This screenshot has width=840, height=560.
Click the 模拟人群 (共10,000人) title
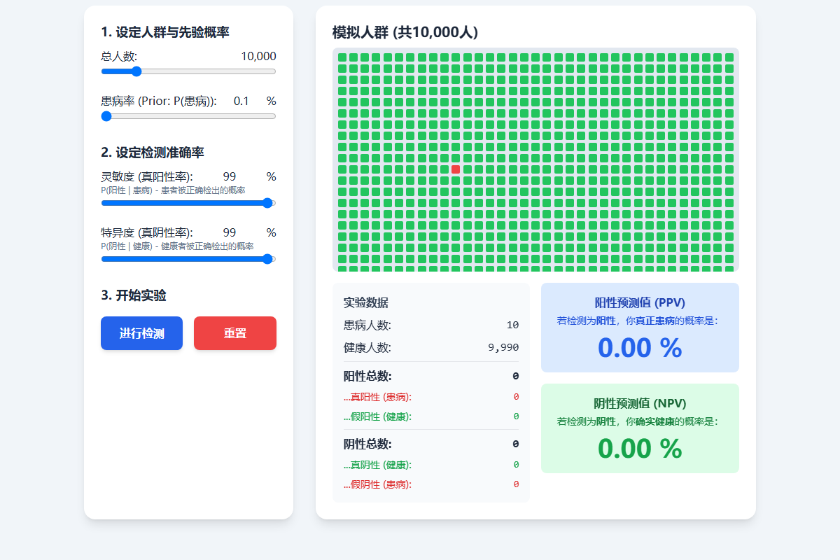click(x=405, y=32)
